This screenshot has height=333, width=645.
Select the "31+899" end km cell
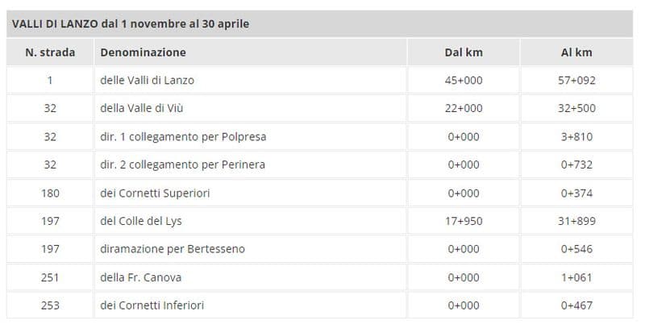tap(576, 221)
